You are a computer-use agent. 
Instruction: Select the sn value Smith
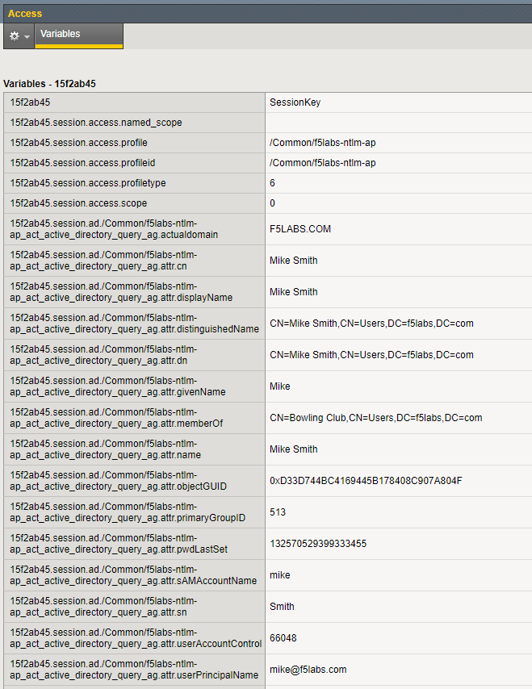click(282, 607)
